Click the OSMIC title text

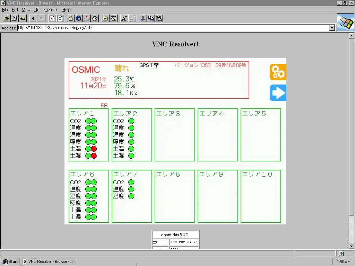click(86, 70)
